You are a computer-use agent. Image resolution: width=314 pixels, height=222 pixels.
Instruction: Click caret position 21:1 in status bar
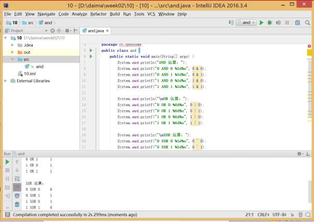click(x=249, y=215)
